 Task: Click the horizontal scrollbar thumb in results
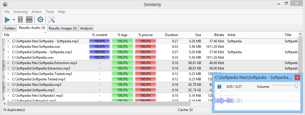point(99,104)
